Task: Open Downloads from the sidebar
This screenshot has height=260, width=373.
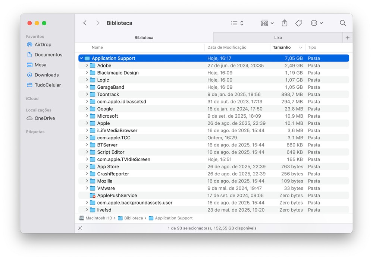Action: click(x=46, y=75)
